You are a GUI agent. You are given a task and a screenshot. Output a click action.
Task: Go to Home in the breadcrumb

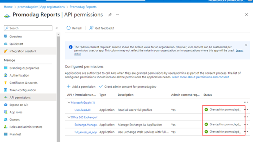point(8,7)
